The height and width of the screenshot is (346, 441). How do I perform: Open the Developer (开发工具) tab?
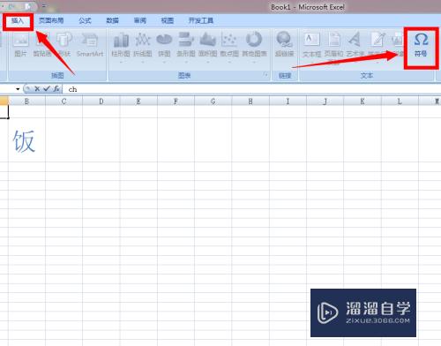tap(201, 20)
